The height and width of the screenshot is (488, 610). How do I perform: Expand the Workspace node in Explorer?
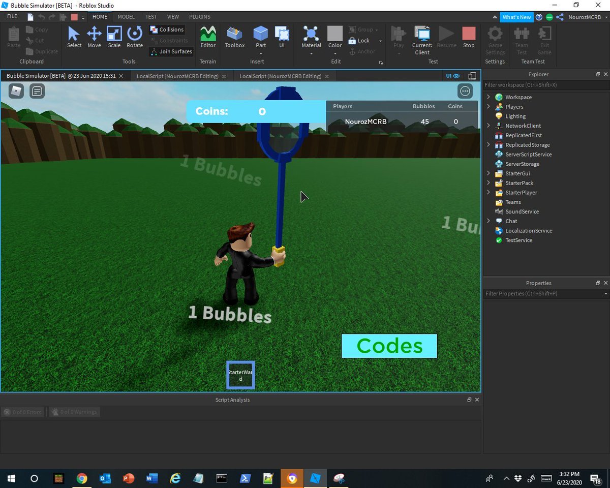pos(489,97)
